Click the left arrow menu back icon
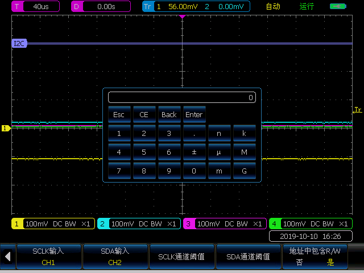 tap(7, 257)
